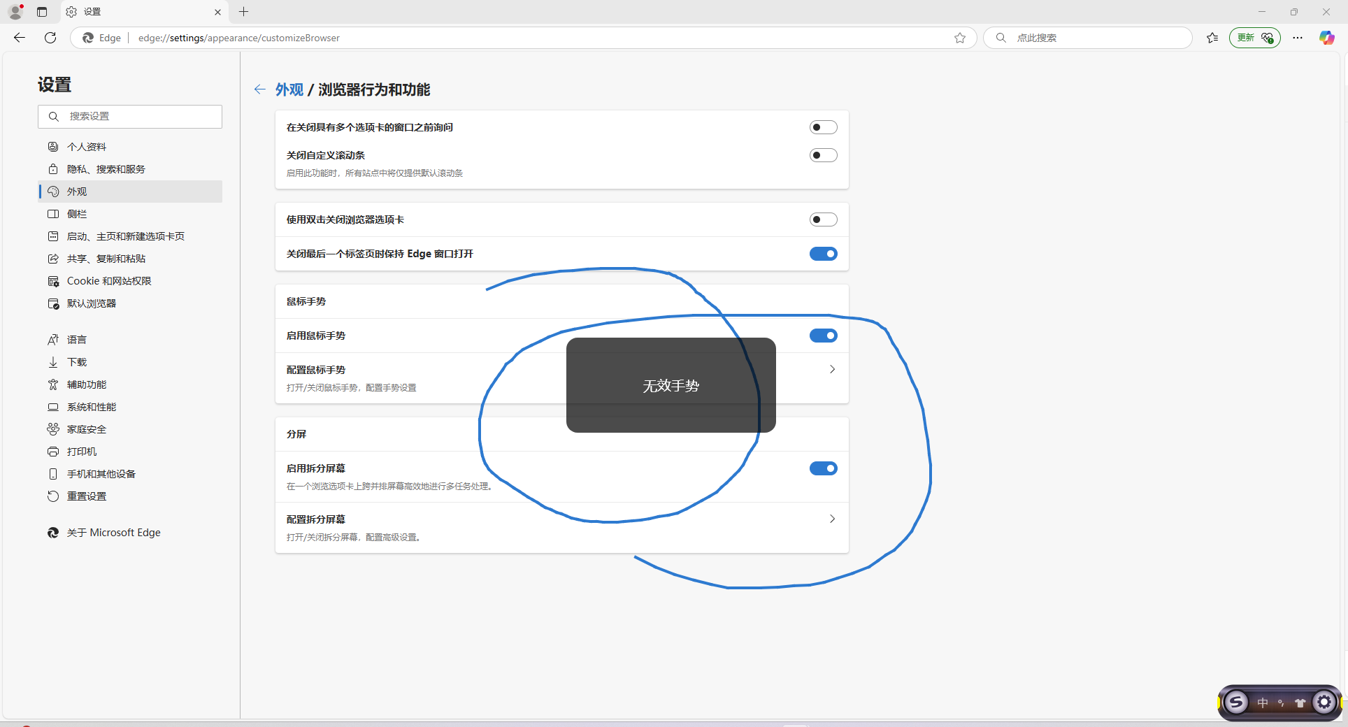Open 辅助功能 settings section
The width and height of the screenshot is (1348, 727).
point(130,384)
